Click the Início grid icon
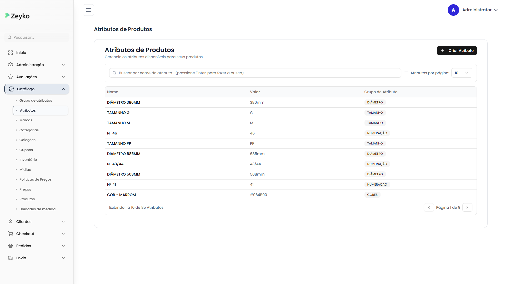The width and height of the screenshot is (505, 284). [x=11, y=53]
